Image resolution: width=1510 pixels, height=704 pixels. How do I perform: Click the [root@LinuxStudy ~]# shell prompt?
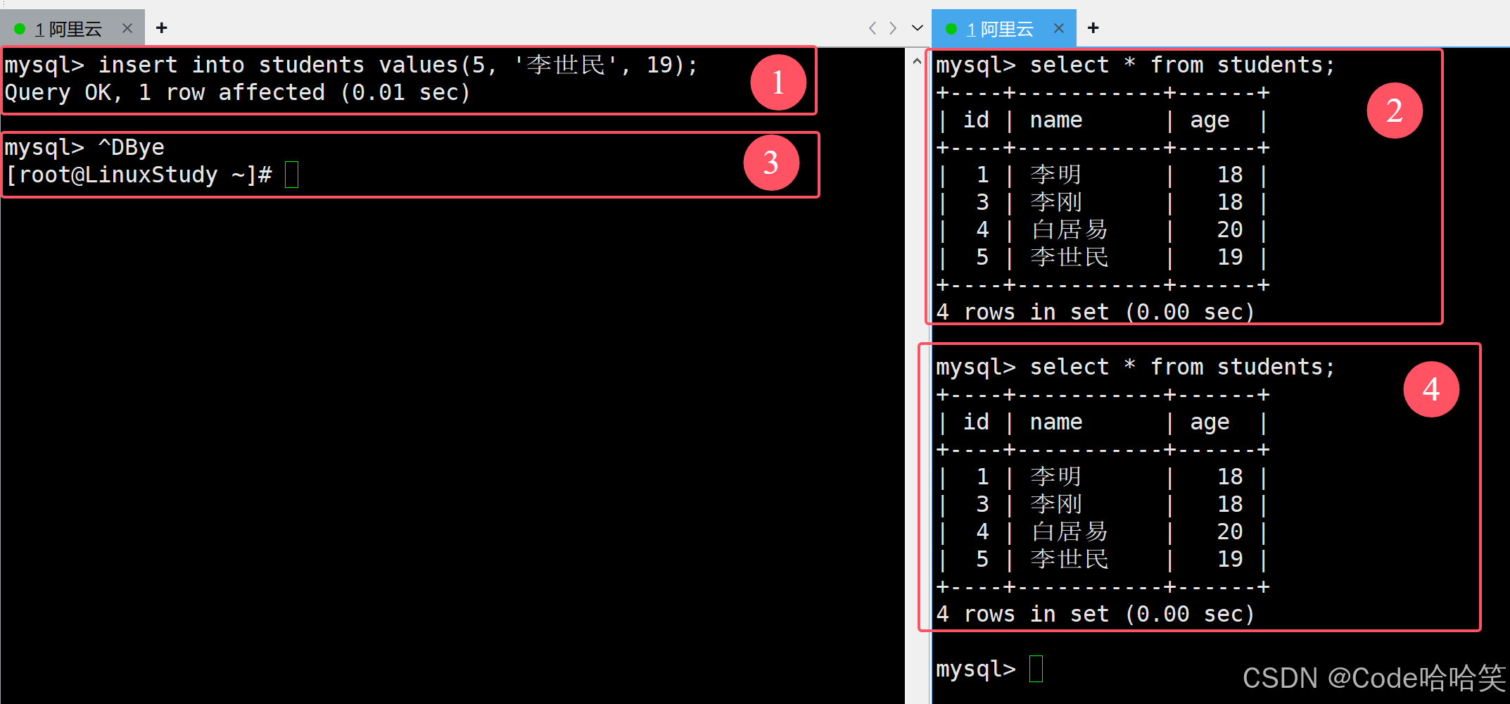point(139,175)
